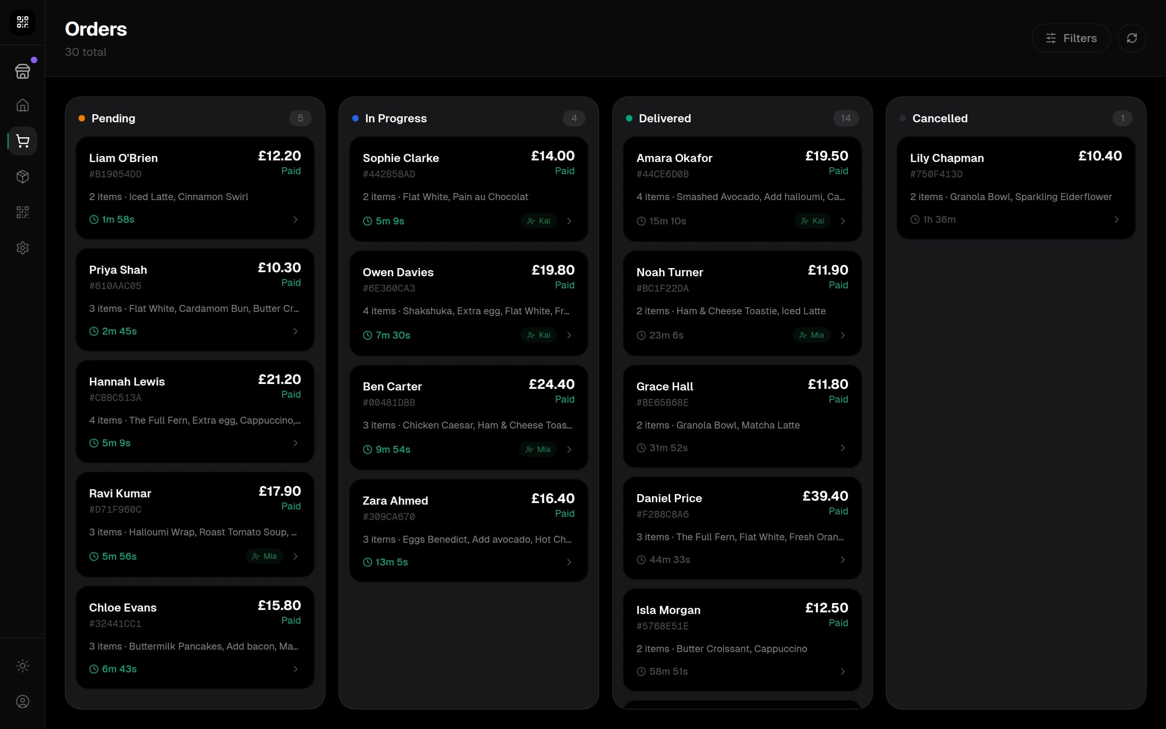Click Kai assignee badge on Amara Okafor order
This screenshot has width=1166, height=729.
[812, 221]
